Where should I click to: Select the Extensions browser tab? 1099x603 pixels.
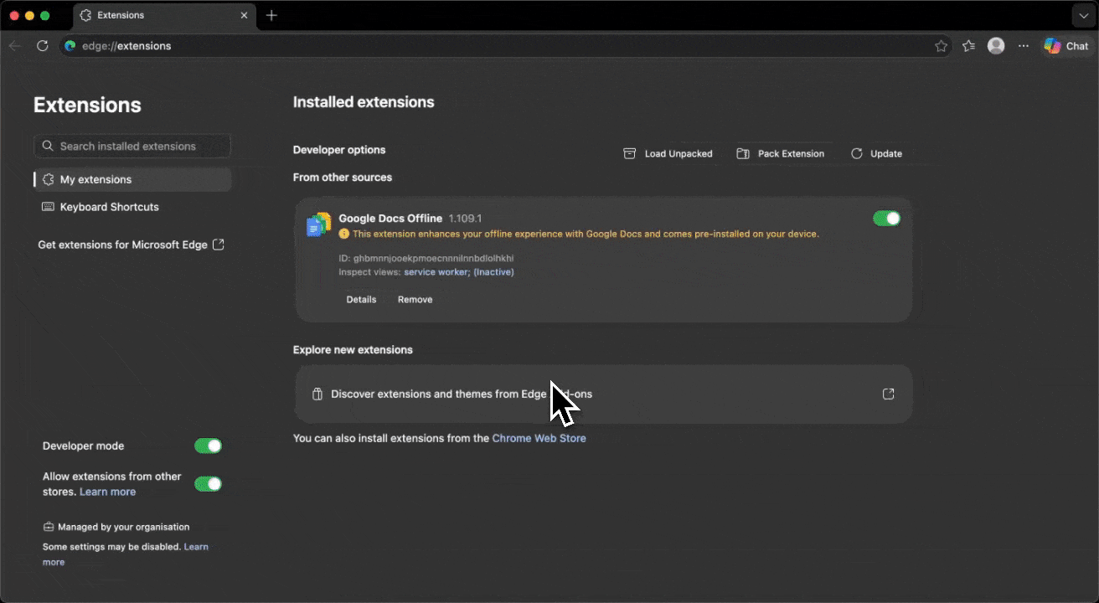pos(164,15)
